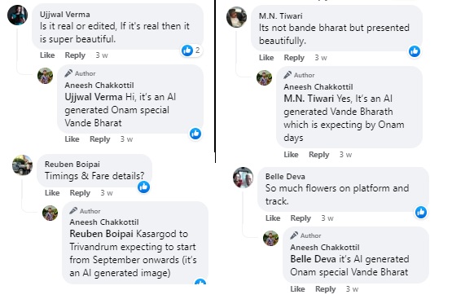View the likes on Ujjwal Verma's comment
The image size is (452, 299).
coord(191,51)
